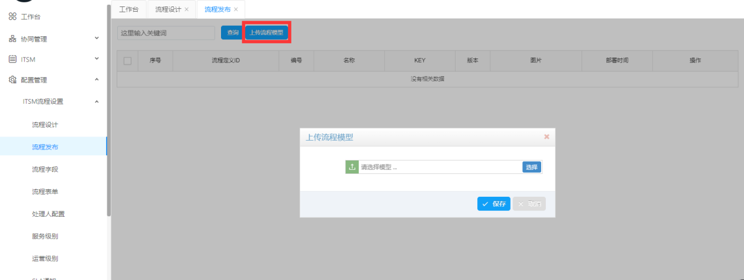The width and height of the screenshot is (744, 280).
Task: Click the 协同管理 hierarchy icon
Action: [x=12, y=39]
